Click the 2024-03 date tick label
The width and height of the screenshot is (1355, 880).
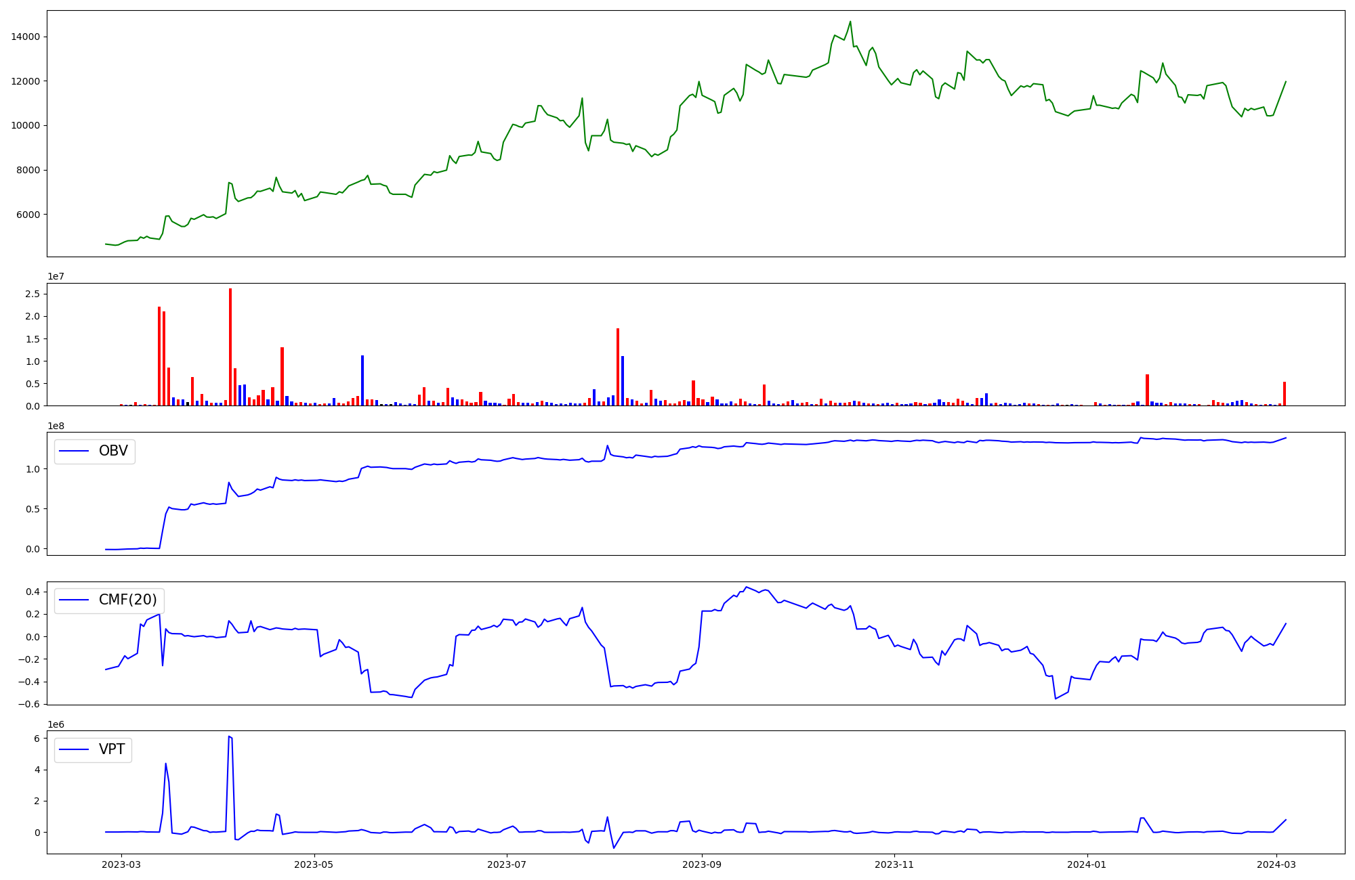click(x=1276, y=864)
